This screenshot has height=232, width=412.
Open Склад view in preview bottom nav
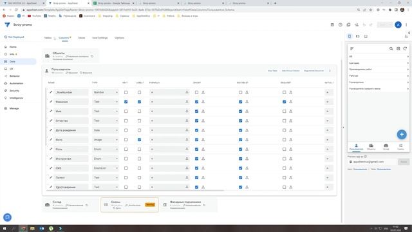click(386, 147)
